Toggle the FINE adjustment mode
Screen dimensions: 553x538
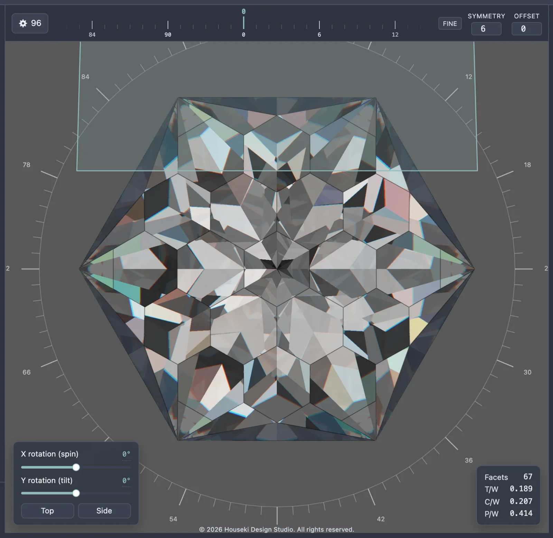click(450, 23)
